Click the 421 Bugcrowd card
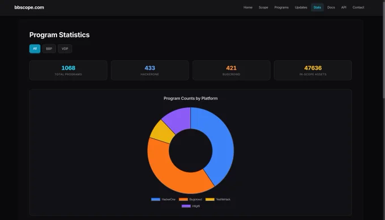This screenshot has height=220, width=385. (232, 70)
